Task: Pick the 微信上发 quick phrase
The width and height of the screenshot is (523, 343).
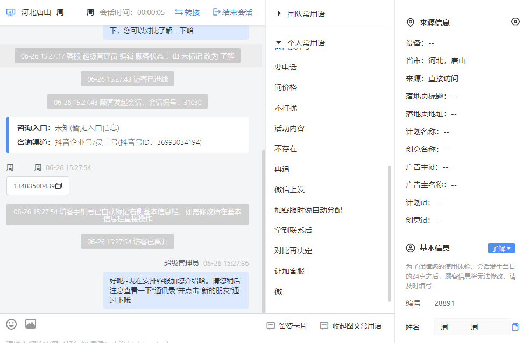Action: coord(289,189)
